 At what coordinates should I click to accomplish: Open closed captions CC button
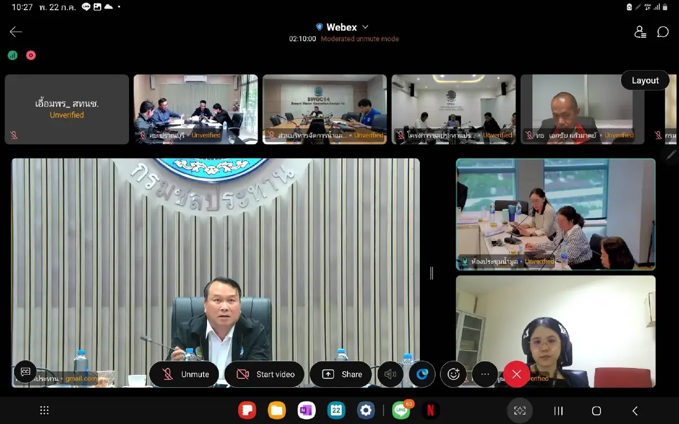tap(25, 371)
